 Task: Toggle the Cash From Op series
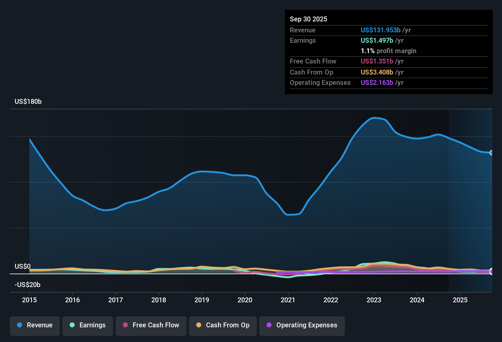[x=223, y=325]
